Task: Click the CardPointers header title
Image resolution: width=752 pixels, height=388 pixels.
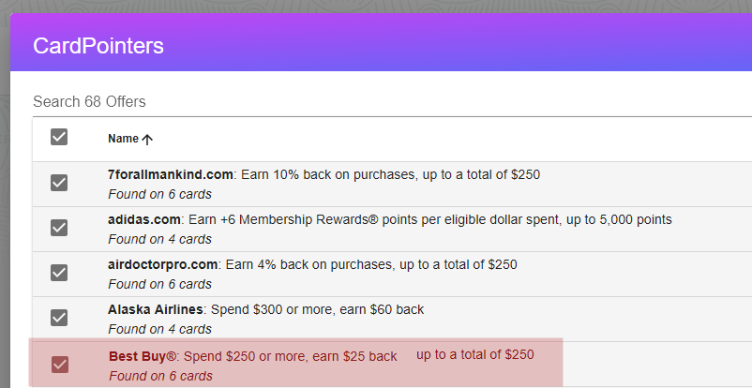Action: 98,46
